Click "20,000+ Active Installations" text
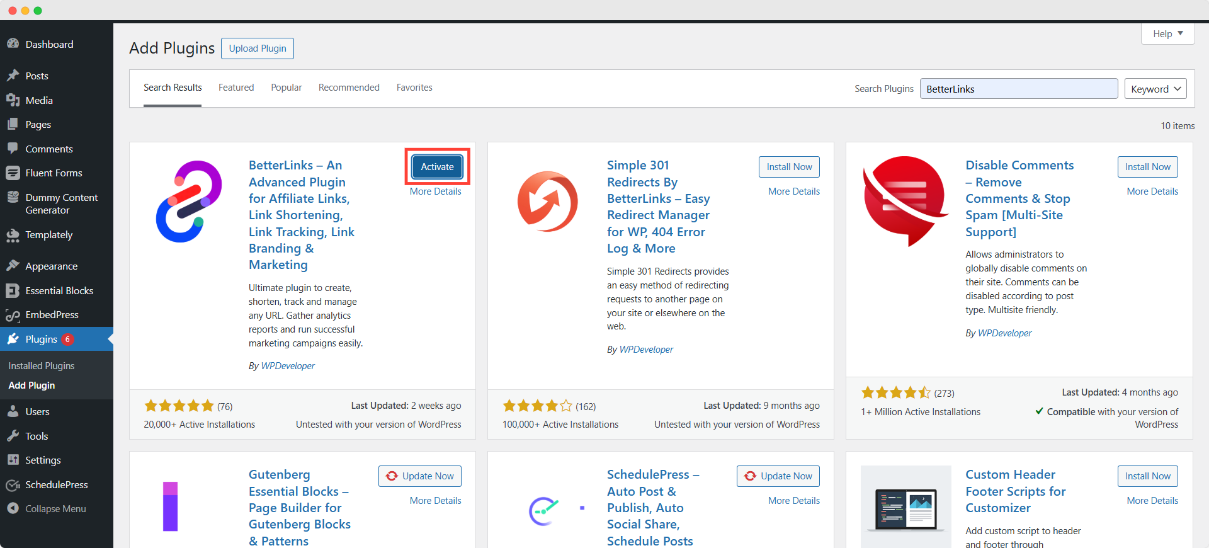 200,425
